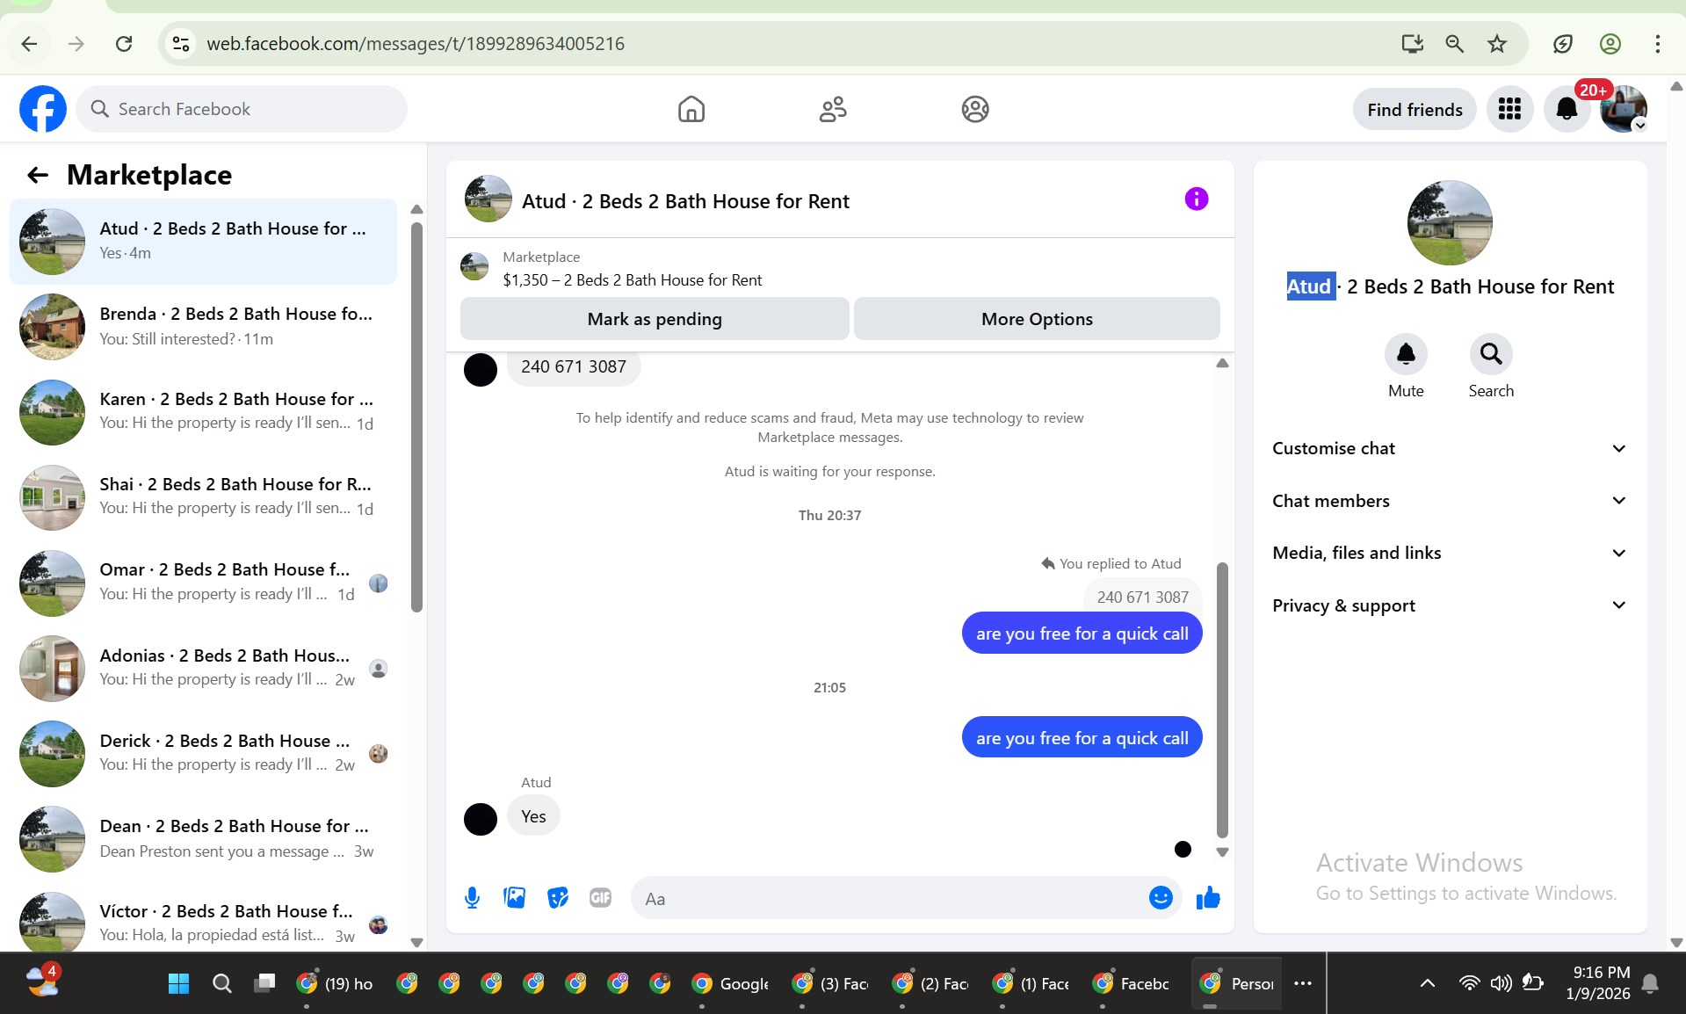Send a thumbs-up like

pos(1208,898)
